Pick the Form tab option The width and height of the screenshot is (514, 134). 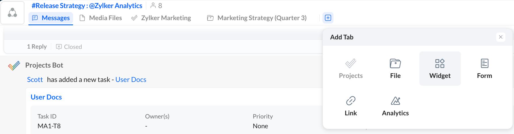(x=484, y=68)
